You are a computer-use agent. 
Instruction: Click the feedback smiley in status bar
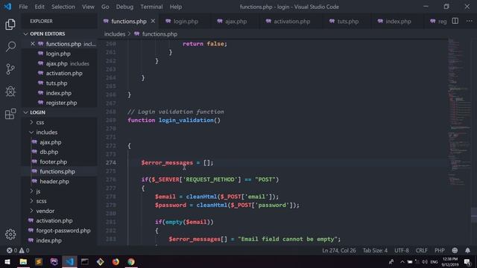pyautogui.click(x=455, y=250)
